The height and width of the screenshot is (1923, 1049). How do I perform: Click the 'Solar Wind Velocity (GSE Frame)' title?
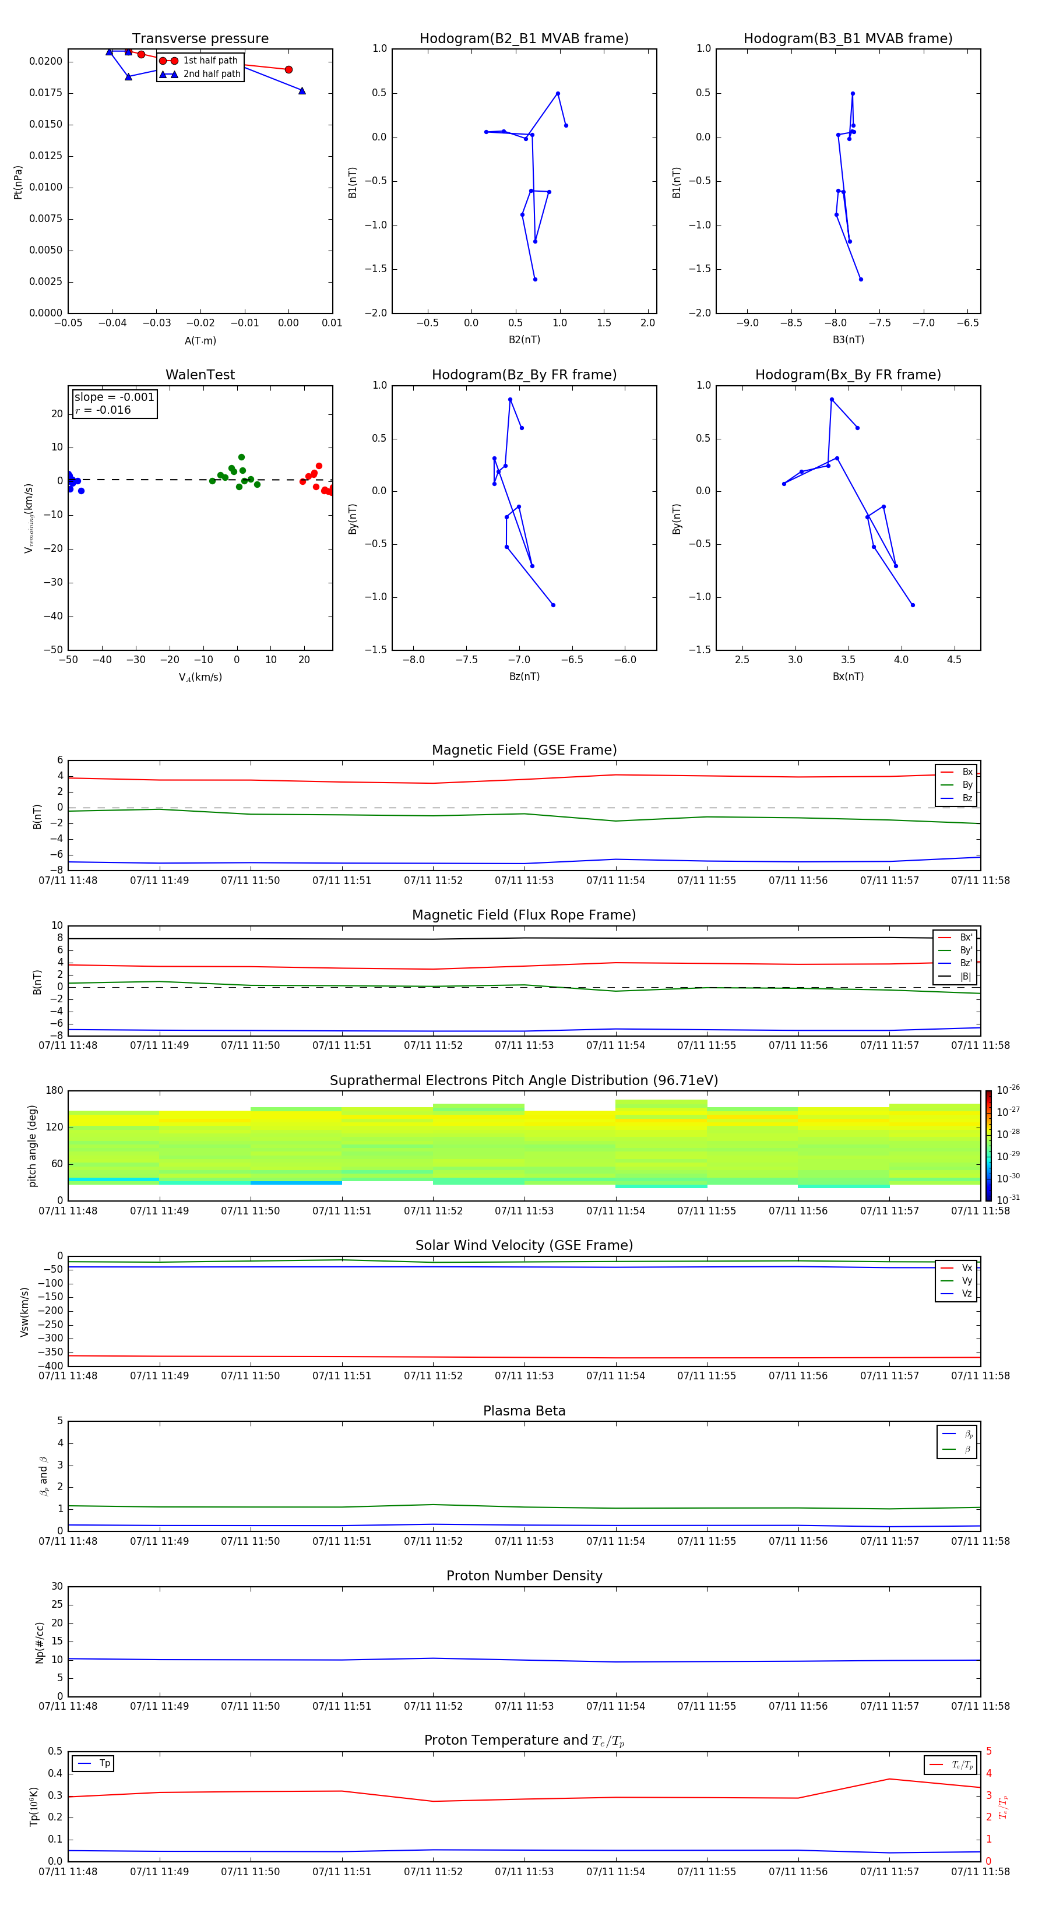coord(524,1246)
